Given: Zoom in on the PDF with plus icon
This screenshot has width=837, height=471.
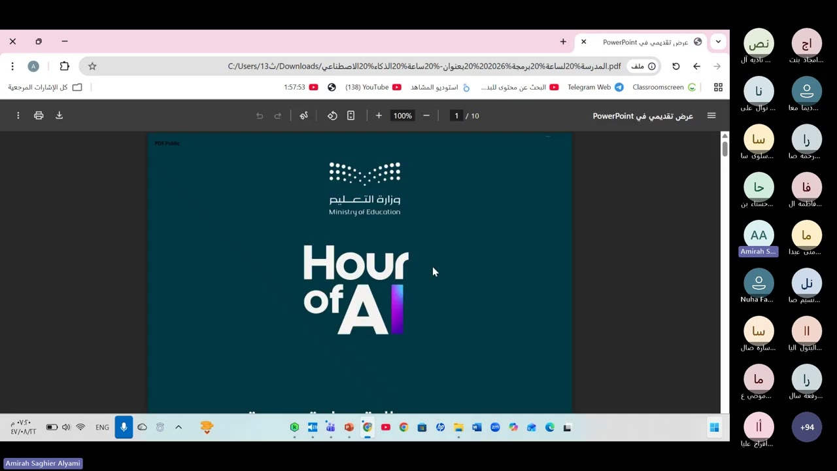Looking at the screenshot, I should pos(379,116).
